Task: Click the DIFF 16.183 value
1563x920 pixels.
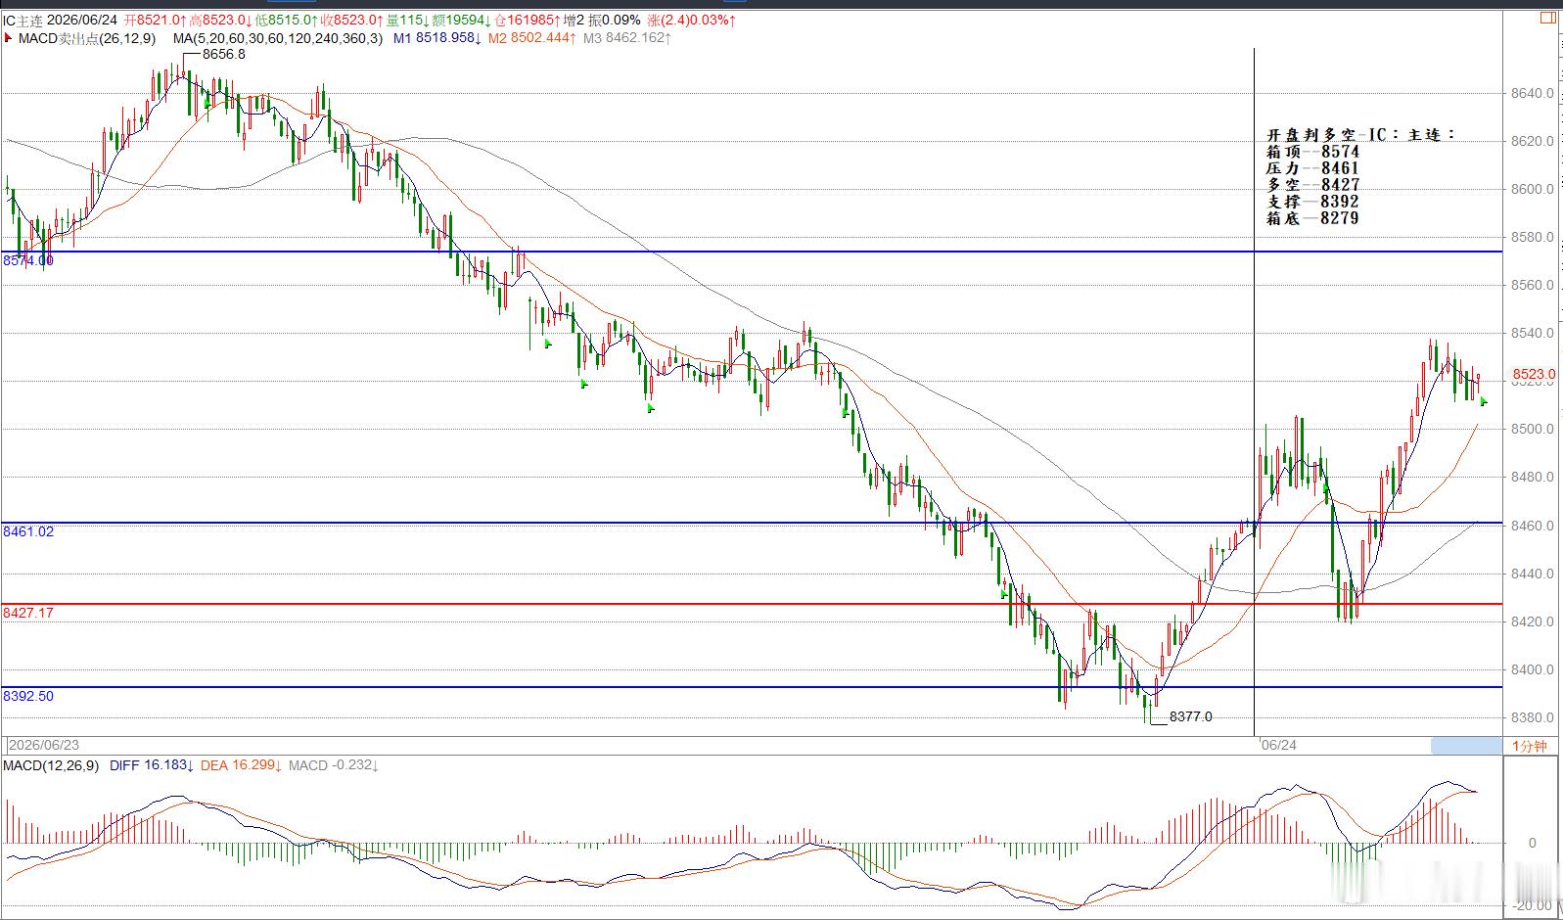Action: click(152, 765)
